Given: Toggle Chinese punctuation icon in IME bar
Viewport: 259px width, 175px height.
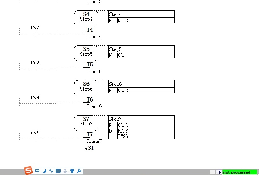Looking at the screenshot, I should click(x=51, y=171).
